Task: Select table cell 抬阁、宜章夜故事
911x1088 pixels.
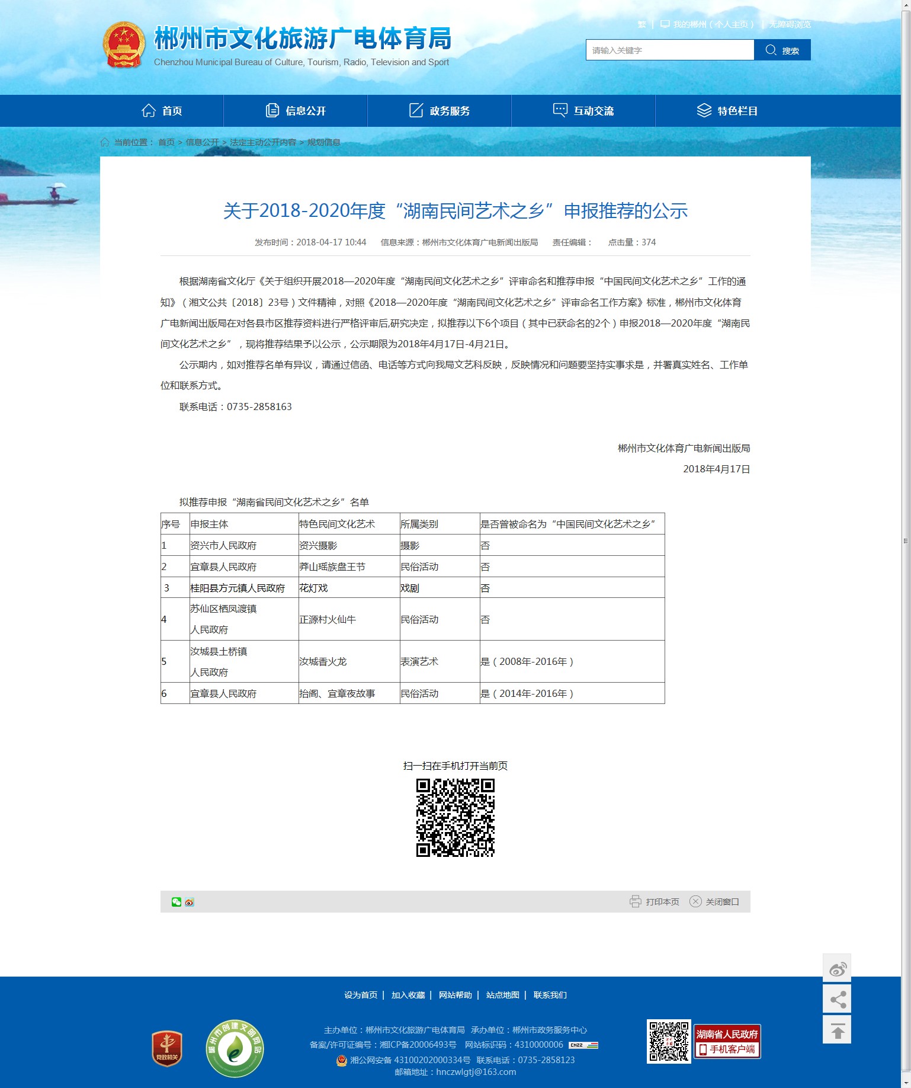Action: (349, 693)
